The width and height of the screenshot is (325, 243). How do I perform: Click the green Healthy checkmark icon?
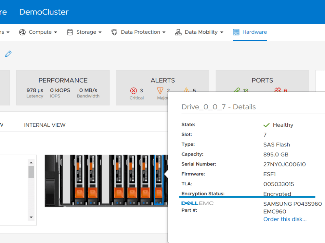click(x=266, y=125)
